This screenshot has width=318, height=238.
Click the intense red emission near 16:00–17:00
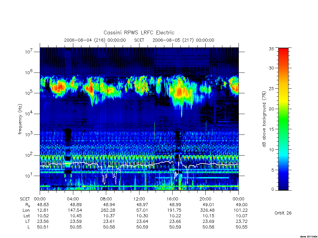pyautogui.click(x=180, y=91)
